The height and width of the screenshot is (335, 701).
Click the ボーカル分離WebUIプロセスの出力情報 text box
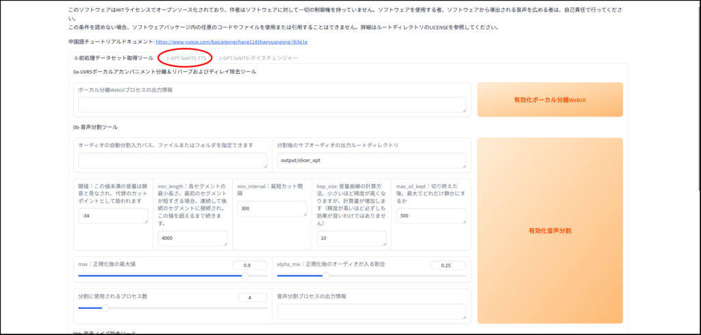click(x=272, y=104)
